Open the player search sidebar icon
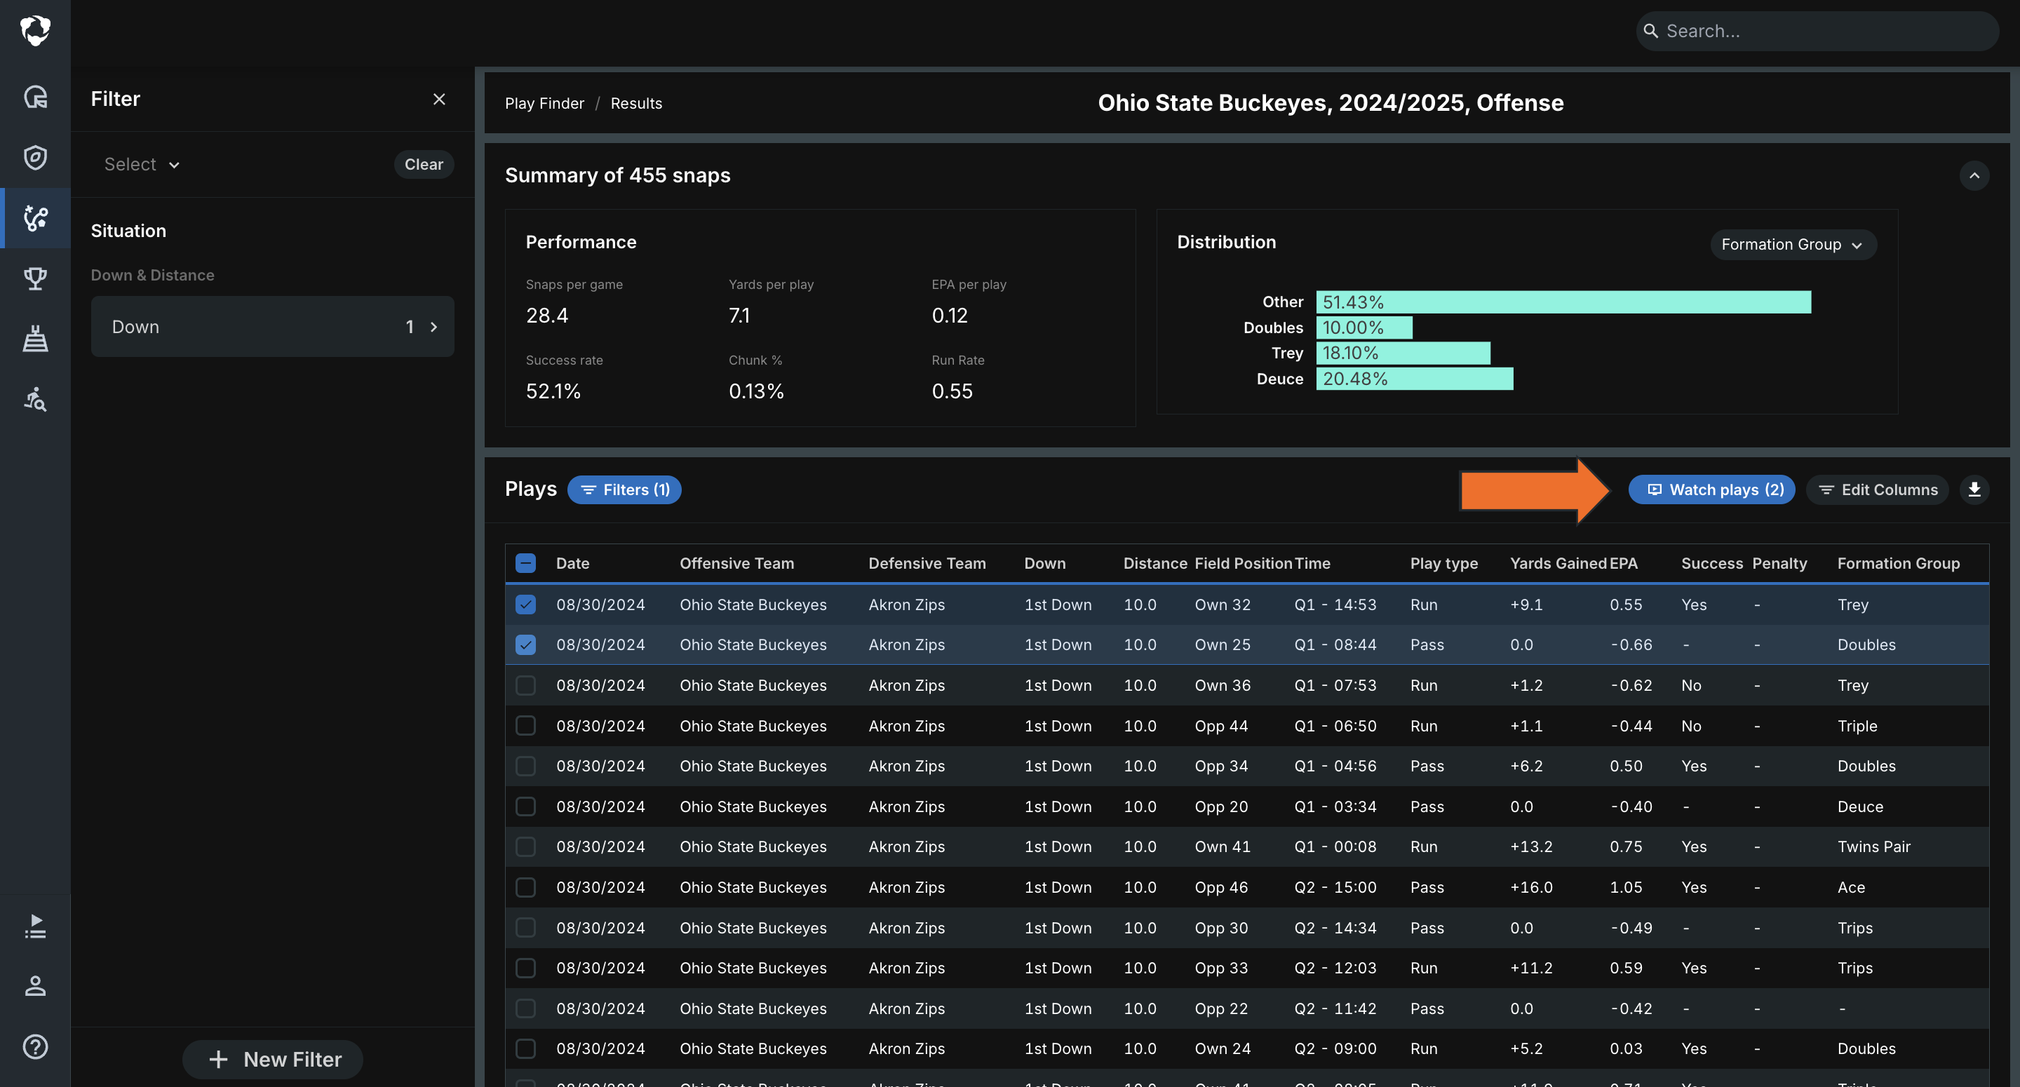This screenshot has height=1087, width=2020. [35, 398]
